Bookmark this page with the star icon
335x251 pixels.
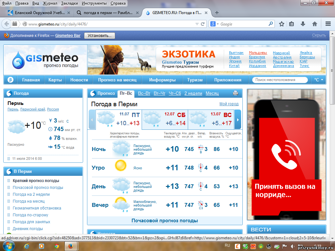[282, 24]
